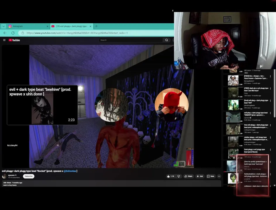Image resolution: width=276 pixels, height=210 pixels.
Task: Save the video to a playlist
Action: [211, 176]
